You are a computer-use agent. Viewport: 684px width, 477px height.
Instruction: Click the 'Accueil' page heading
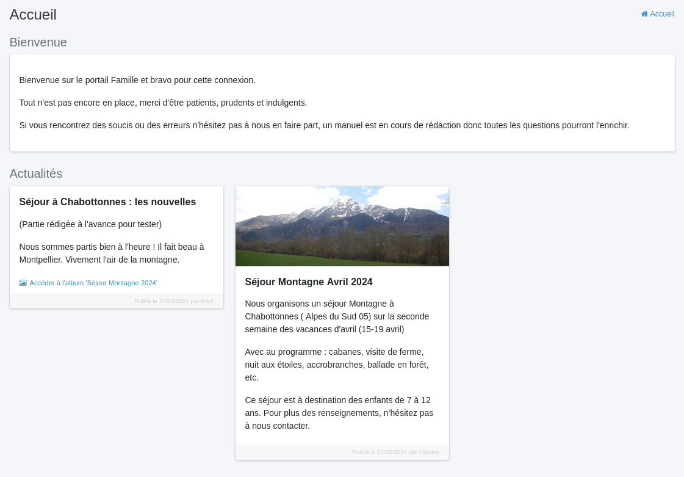[x=33, y=15]
